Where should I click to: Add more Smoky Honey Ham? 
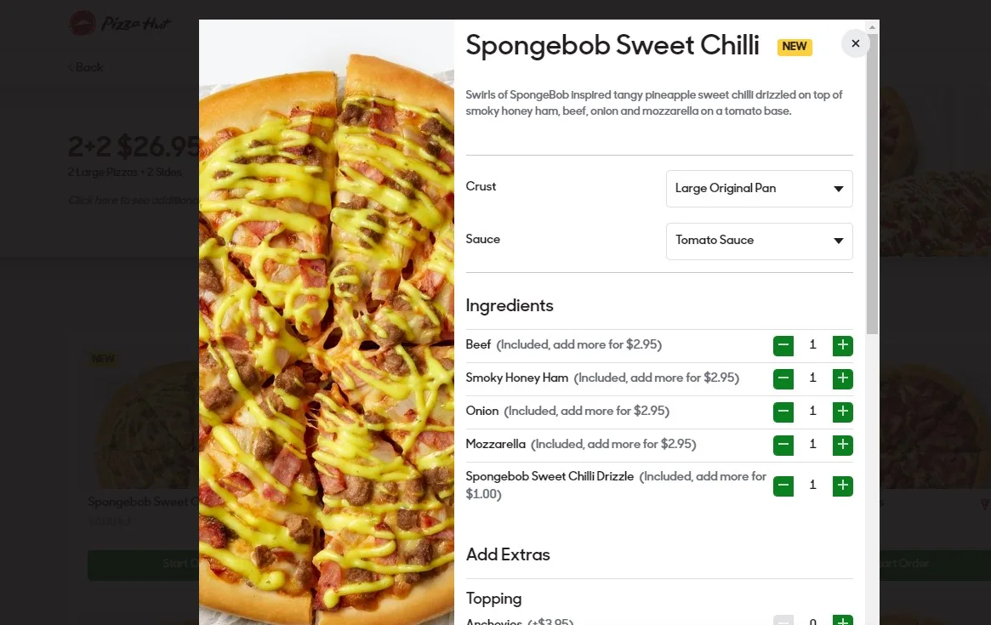point(842,378)
